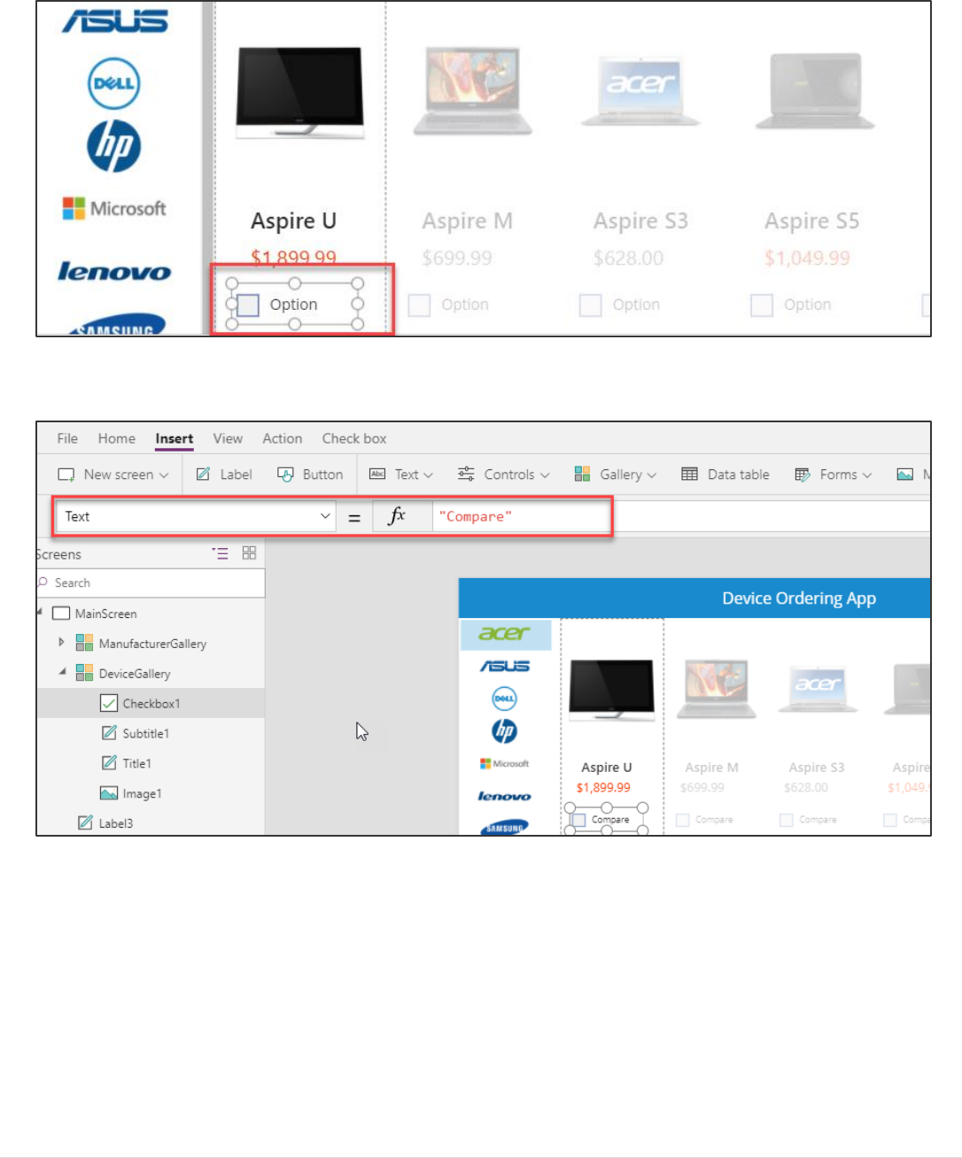Click the small ASUS logo in app preview
The image size is (962, 1158).
pyautogui.click(x=504, y=666)
